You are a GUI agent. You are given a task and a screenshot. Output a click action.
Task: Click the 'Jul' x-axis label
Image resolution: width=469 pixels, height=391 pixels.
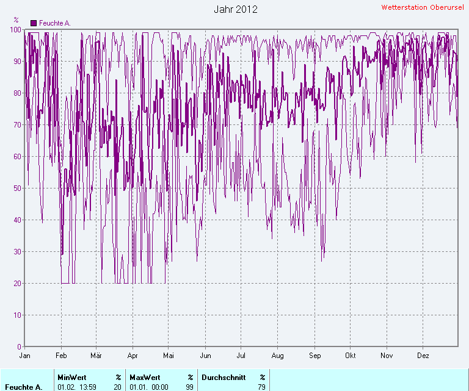click(x=241, y=356)
